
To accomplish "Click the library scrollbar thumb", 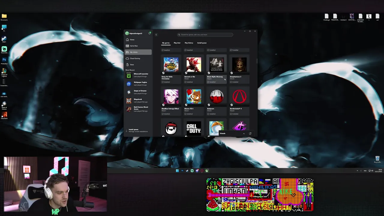I will point(257,61).
